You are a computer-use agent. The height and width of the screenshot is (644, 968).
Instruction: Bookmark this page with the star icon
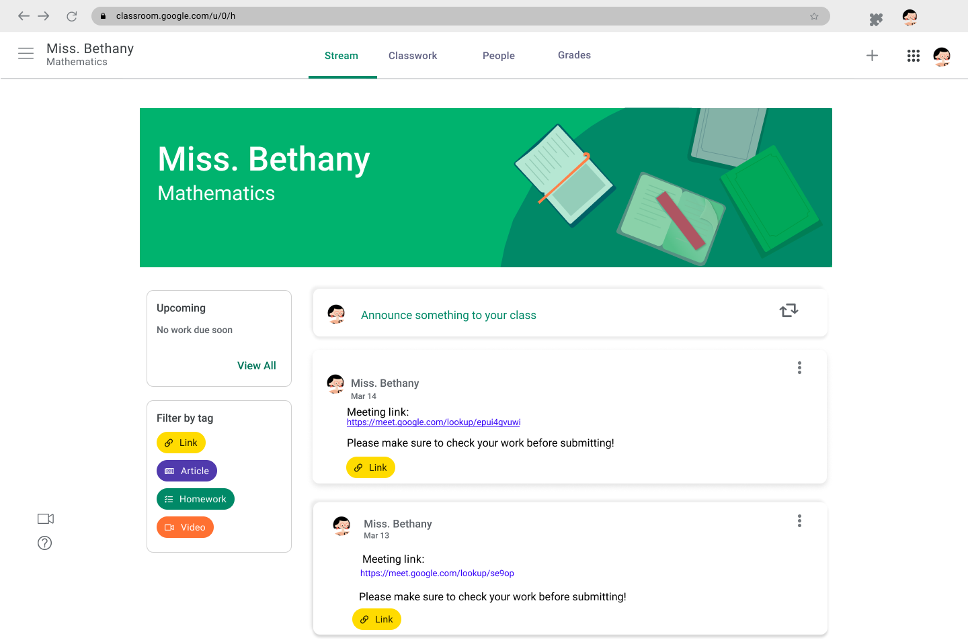814,16
